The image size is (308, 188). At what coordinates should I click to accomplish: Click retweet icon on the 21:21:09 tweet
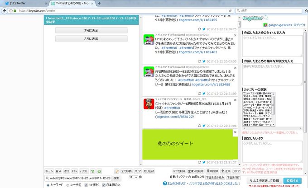200,94
